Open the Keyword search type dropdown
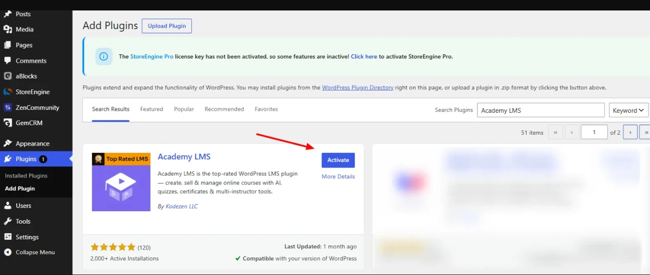The width and height of the screenshot is (650, 275). pyautogui.click(x=629, y=110)
